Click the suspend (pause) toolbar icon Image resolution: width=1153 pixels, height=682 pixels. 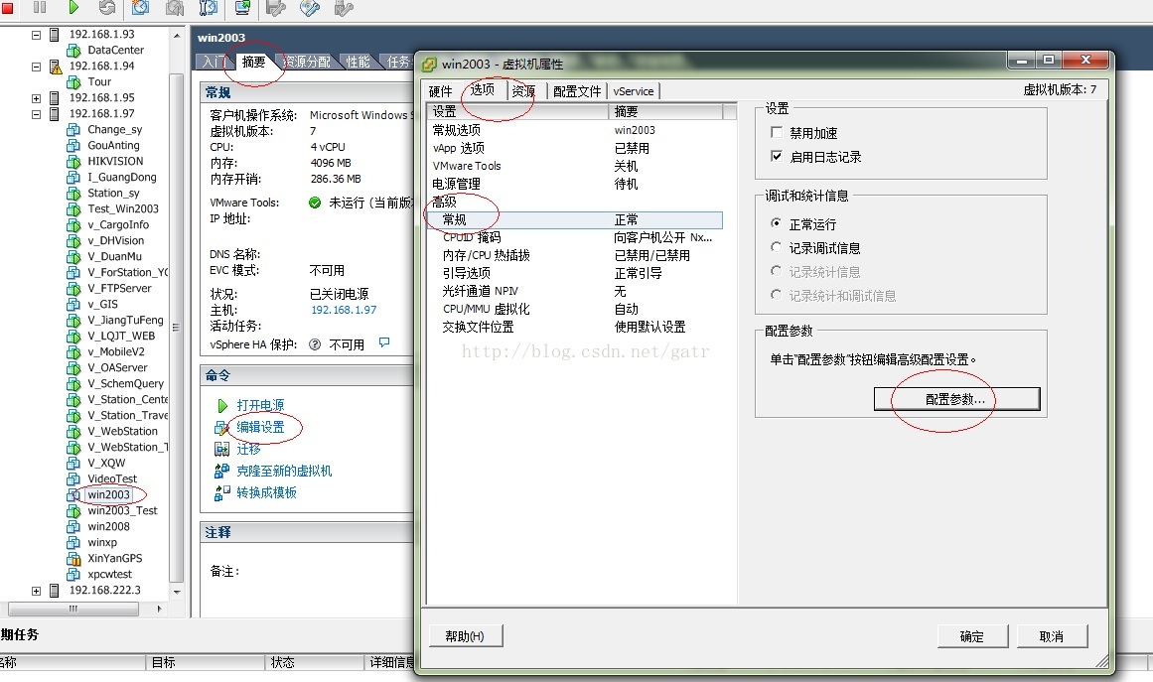(x=40, y=7)
